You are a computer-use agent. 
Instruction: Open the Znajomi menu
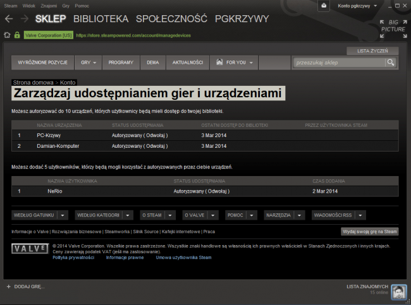(x=49, y=6)
